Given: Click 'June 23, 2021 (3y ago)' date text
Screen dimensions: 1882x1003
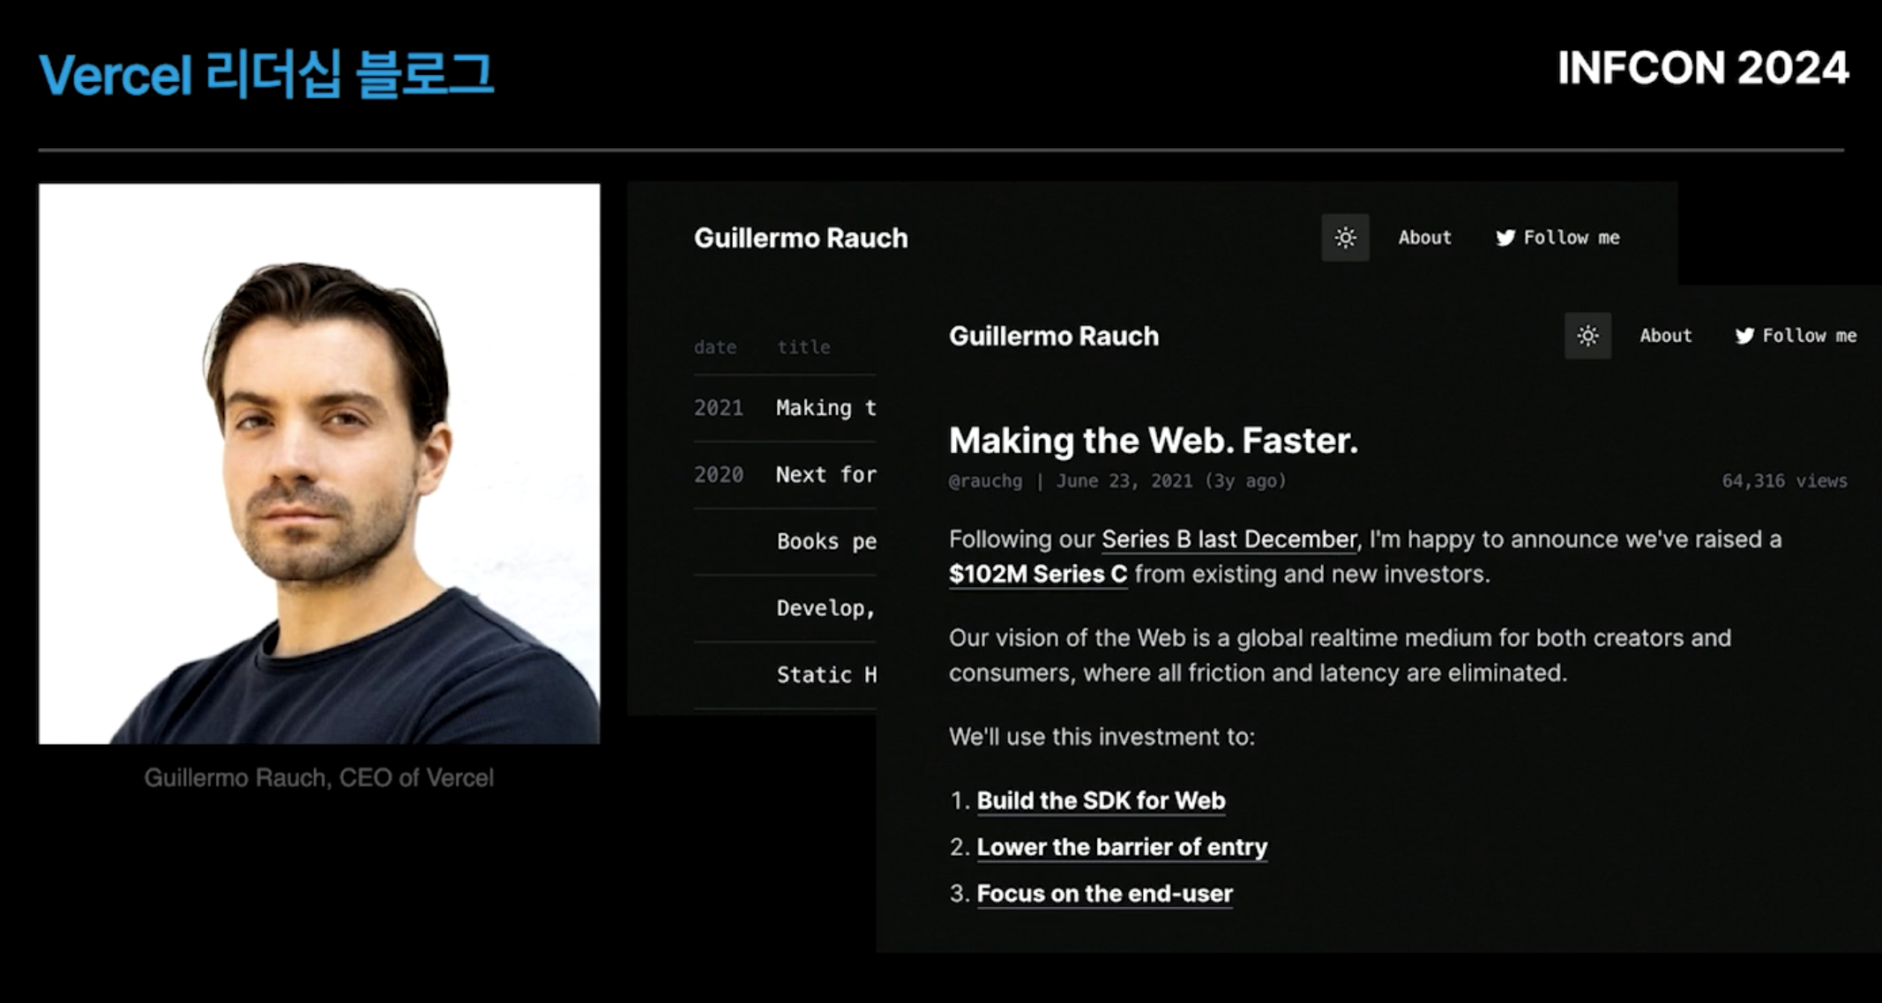Looking at the screenshot, I should (1171, 481).
